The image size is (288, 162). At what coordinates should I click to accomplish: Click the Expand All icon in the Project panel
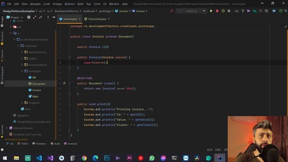[35, 17]
